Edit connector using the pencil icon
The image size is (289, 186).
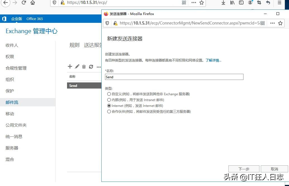pos(77,67)
